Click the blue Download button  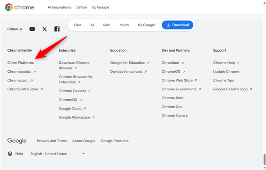[177, 25]
